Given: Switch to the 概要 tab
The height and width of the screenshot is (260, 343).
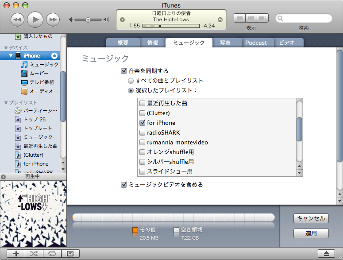Looking at the screenshot, I should (x=123, y=43).
